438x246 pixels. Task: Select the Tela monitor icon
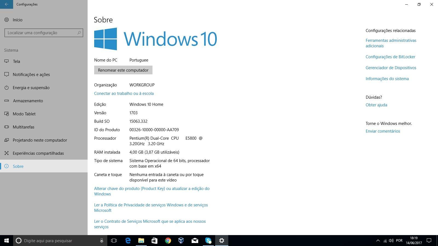point(7,61)
